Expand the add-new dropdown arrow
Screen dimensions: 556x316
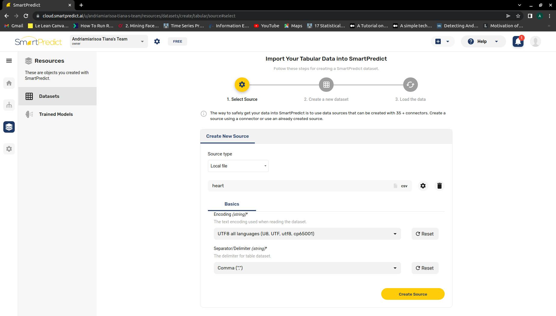click(x=448, y=41)
